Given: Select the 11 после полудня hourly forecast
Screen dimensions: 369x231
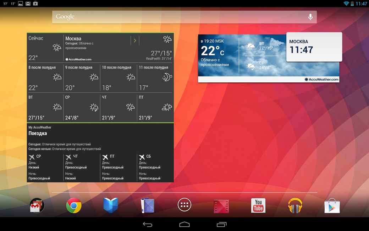Looking at the screenshot, I should (x=155, y=77).
